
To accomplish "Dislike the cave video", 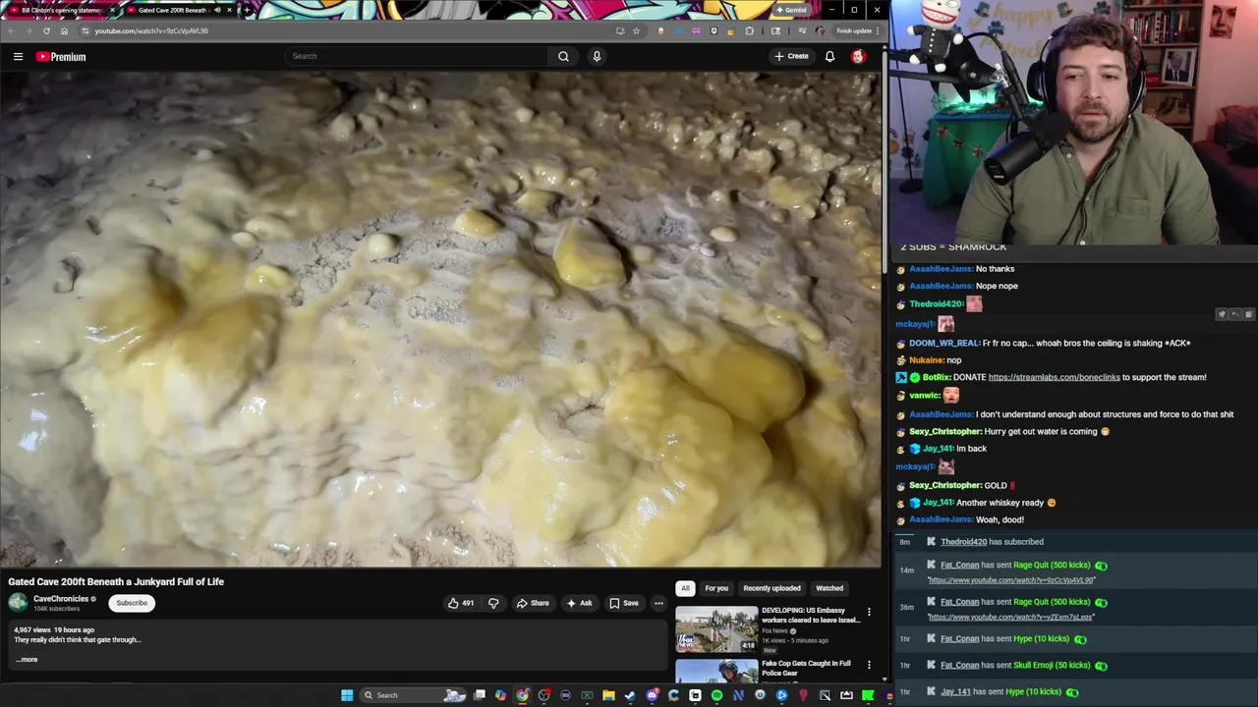I will point(493,603).
